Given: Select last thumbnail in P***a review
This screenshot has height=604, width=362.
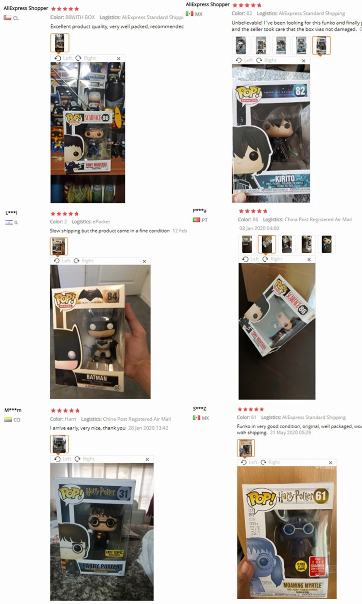Looking at the screenshot, I should pos(327,244).
